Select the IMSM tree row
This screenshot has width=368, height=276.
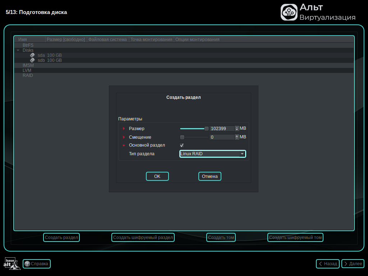tap(184, 65)
